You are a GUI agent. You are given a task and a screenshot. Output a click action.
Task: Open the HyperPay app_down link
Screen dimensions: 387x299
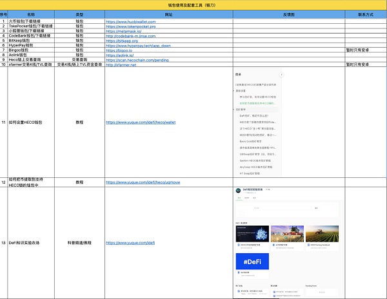138,46
